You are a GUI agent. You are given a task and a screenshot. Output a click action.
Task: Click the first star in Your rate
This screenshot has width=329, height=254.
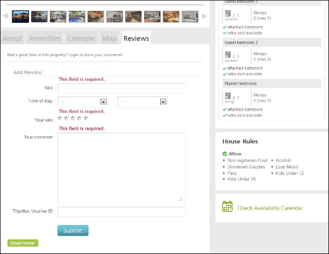[60, 118]
